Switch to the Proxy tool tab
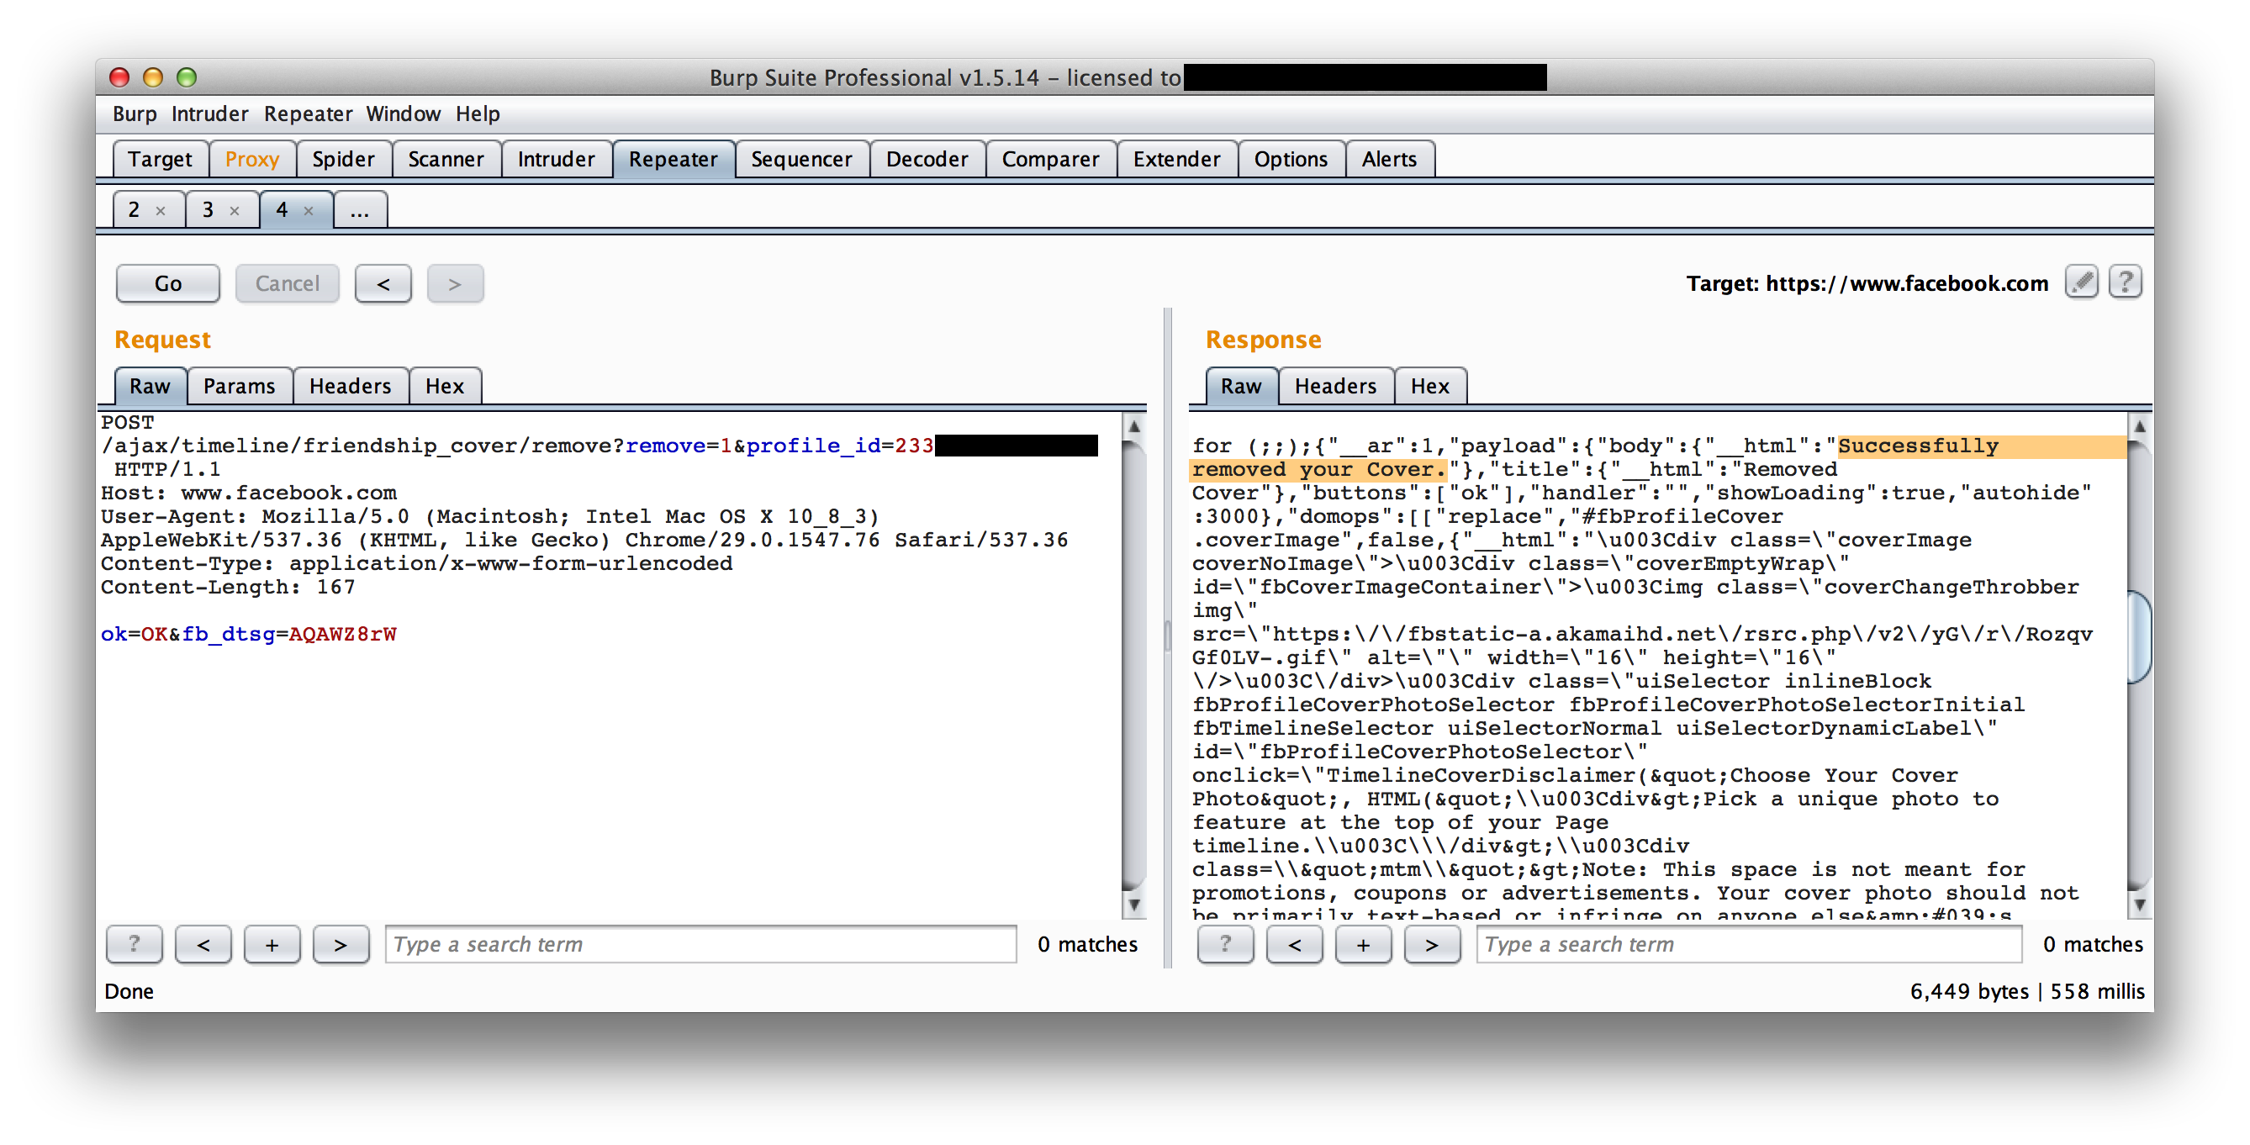The image size is (2250, 1145). (x=252, y=159)
